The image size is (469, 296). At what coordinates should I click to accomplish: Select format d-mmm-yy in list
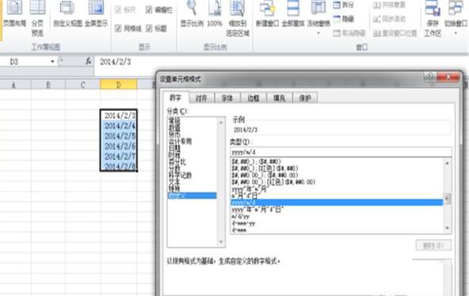click(243, 223)
